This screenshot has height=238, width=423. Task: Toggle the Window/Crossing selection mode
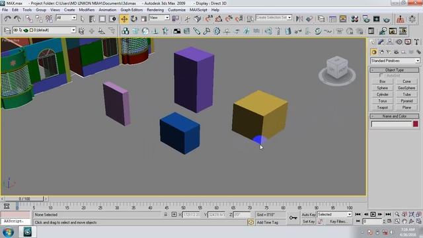click(x=112, y=19)
